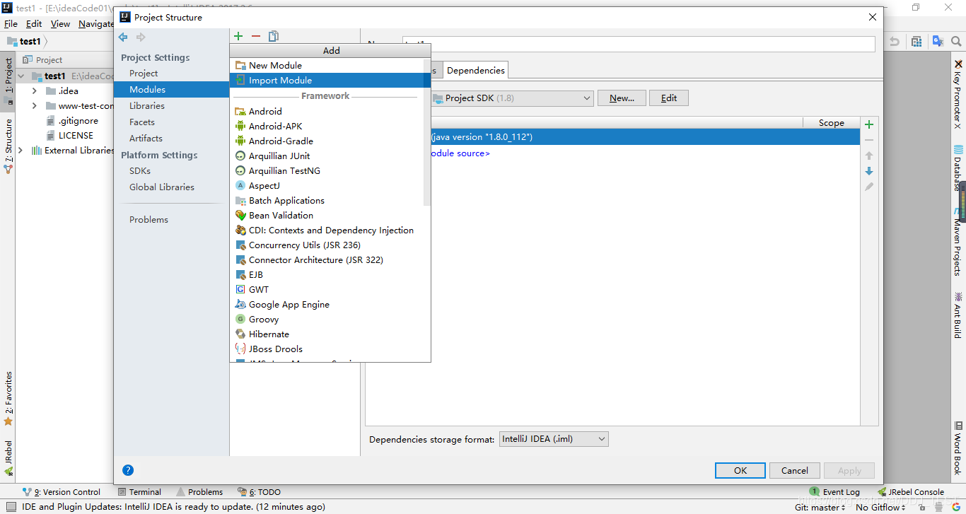Screen dimensions: 966x514
Task: Open the View menu
Action: [x=60, y=23]
